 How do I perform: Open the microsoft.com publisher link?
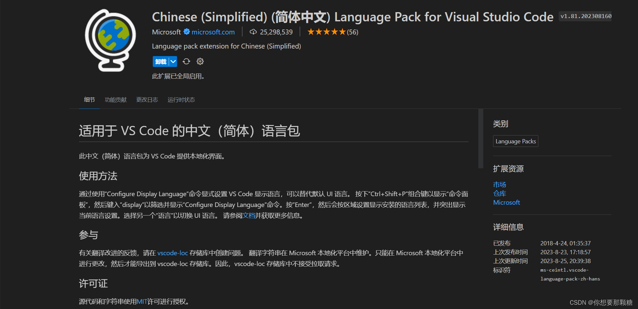(x=213, y=32)
